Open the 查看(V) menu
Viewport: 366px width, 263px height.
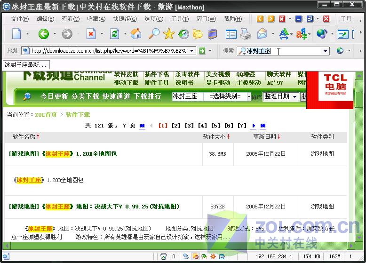point(71,19)
